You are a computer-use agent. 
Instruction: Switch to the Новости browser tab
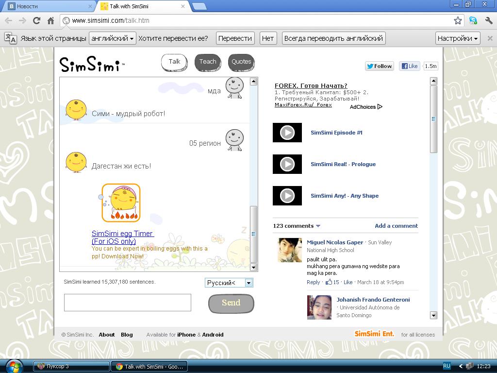49,6
